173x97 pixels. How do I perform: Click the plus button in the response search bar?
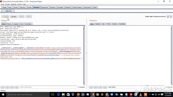tap(100, 87)
